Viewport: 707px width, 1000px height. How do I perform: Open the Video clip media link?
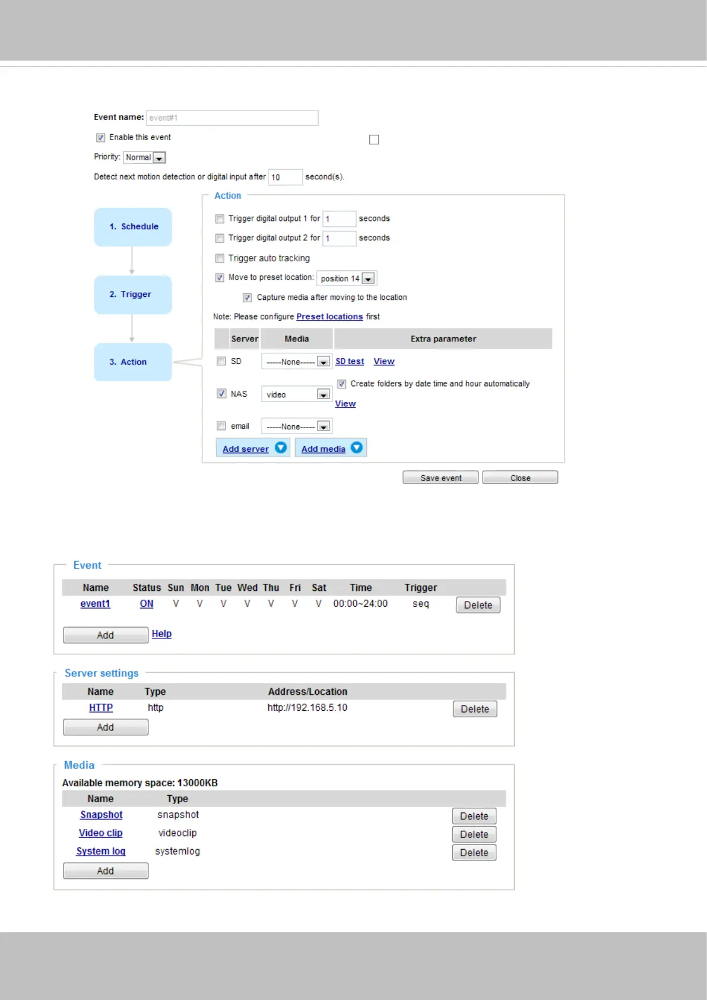(100, 833)
